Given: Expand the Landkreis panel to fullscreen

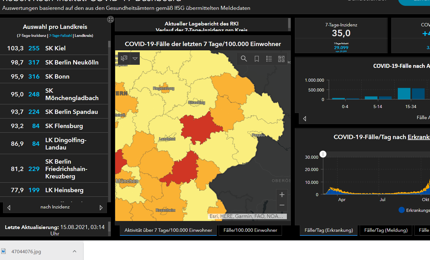Looking at the screenshot, I should click(x=111, y=19).
